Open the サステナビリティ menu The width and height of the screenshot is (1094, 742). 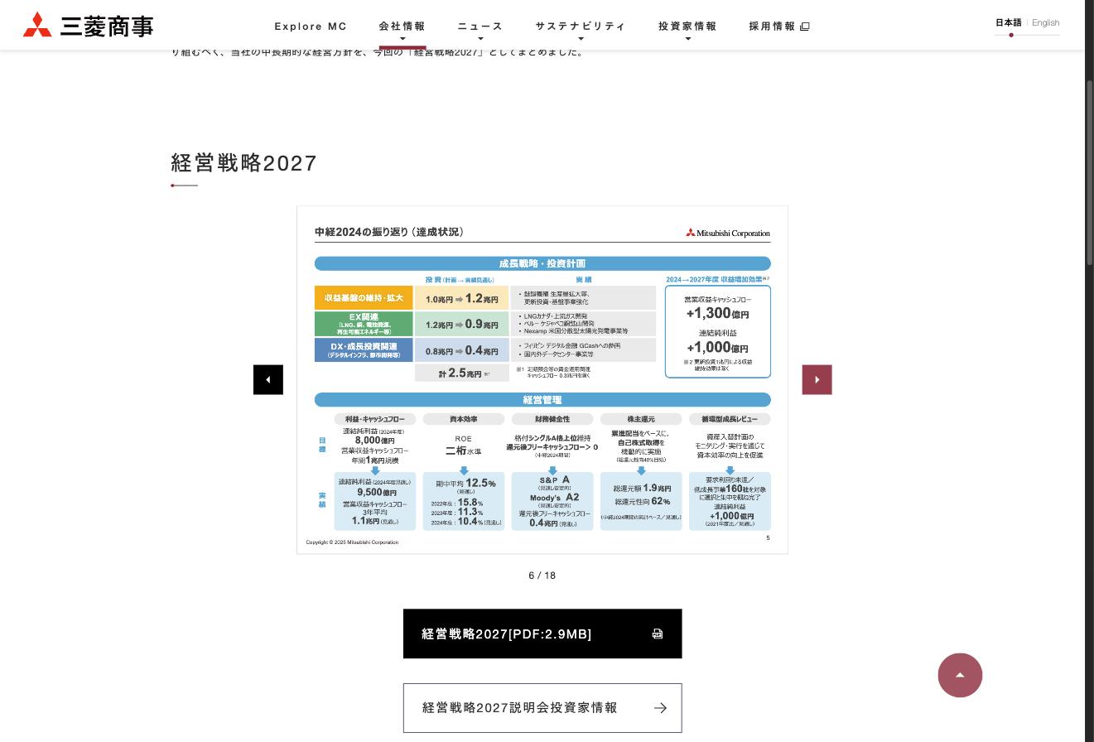point(581,26)
